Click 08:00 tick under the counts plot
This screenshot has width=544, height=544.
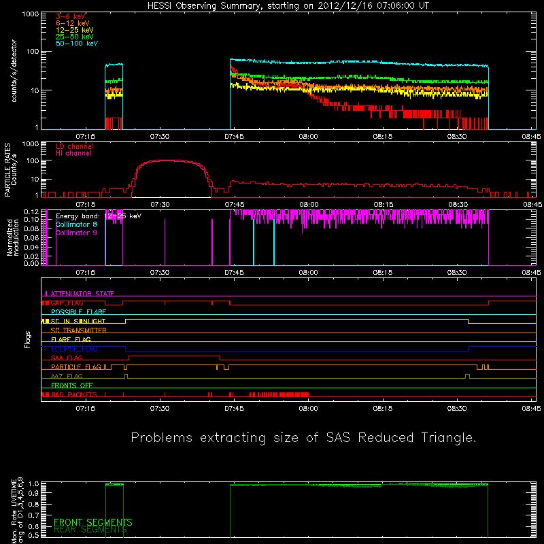(x=308, y=137)
